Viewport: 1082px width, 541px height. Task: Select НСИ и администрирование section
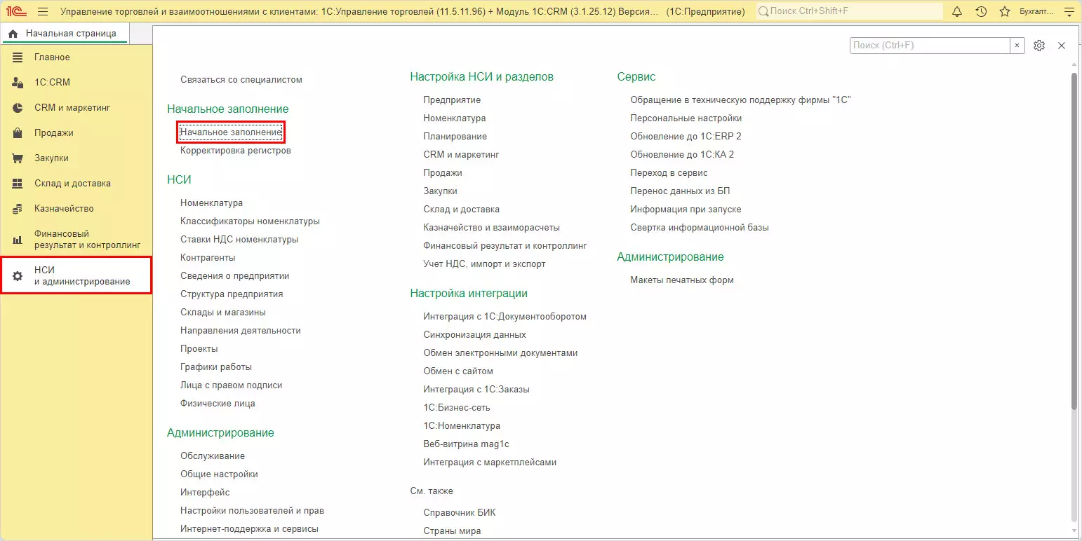pos(76,275)
